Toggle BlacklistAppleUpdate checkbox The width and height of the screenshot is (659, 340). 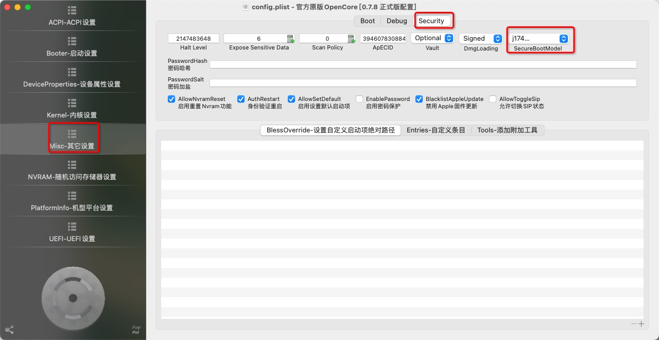coord(419,99)
